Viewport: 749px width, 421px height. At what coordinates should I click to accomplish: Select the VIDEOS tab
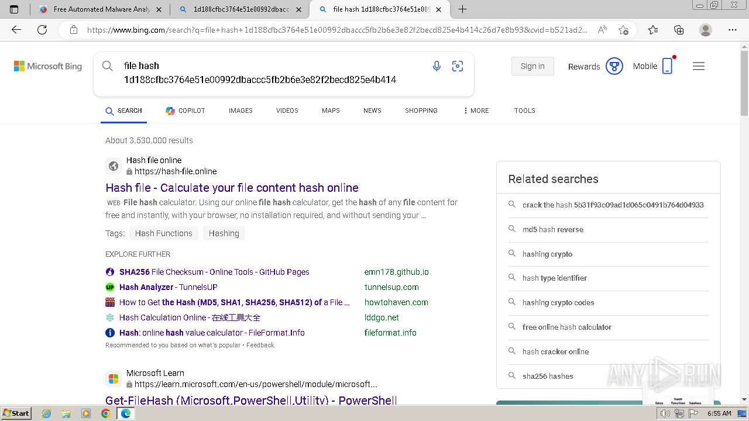point(287,111)
